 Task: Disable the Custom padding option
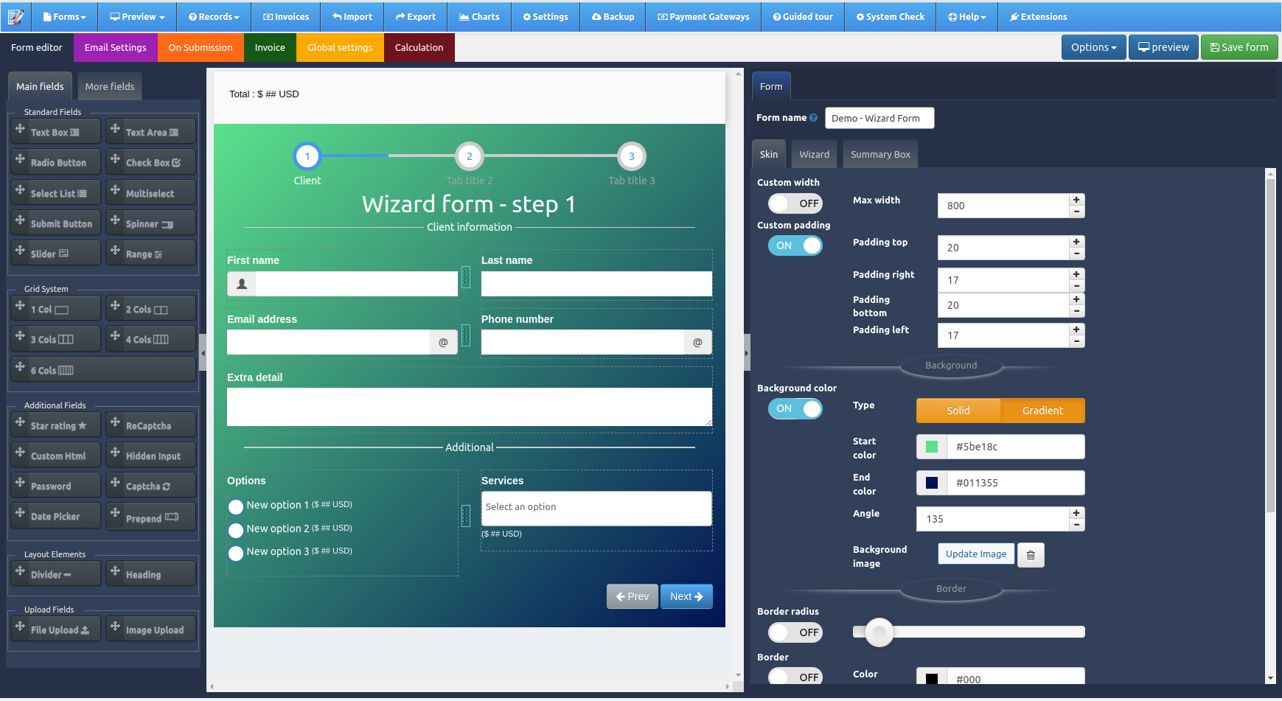[795, 245]
